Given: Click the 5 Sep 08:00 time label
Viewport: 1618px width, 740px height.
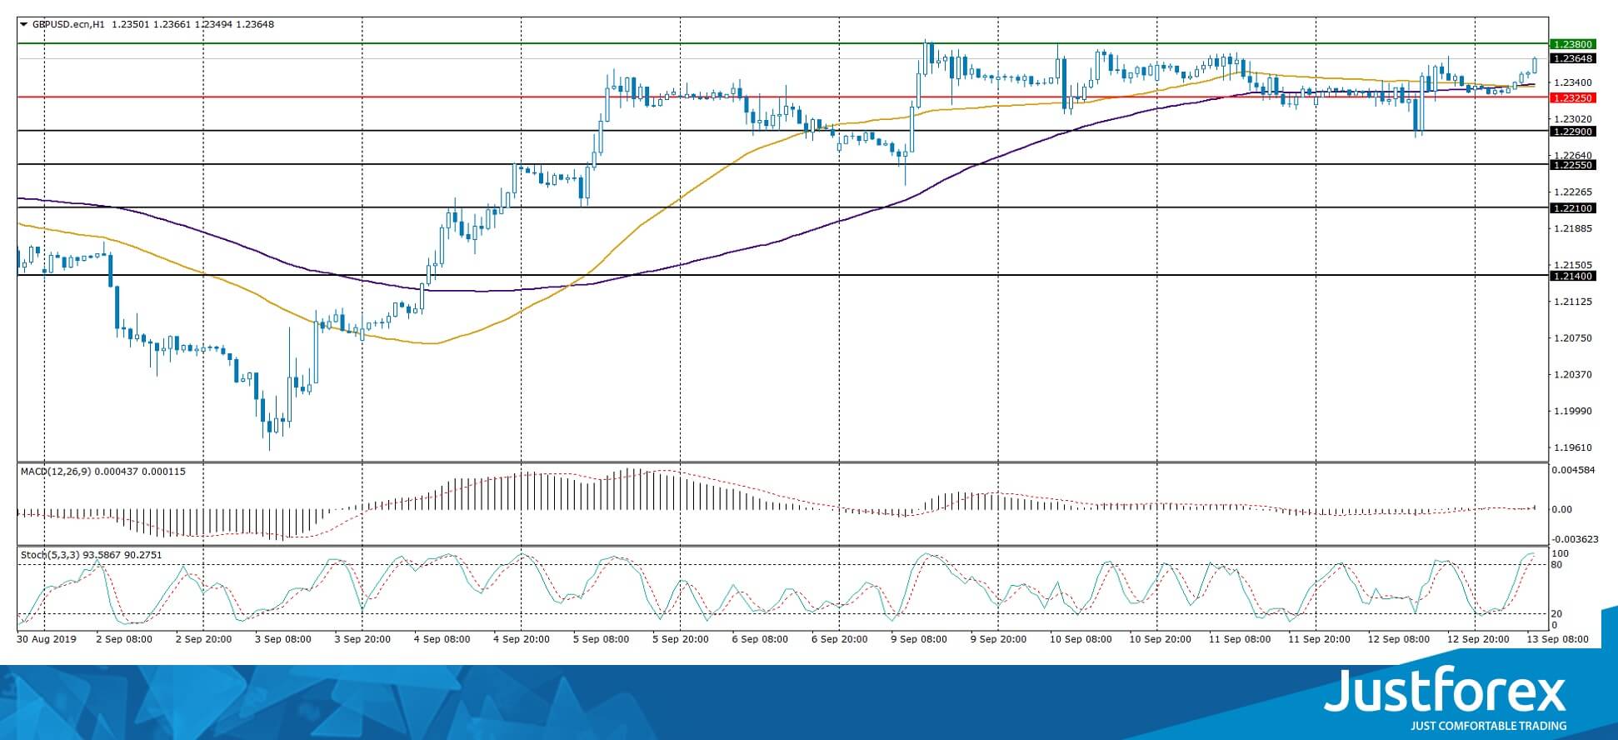Looking at the screenshot, I should click(x=602, y=640).
